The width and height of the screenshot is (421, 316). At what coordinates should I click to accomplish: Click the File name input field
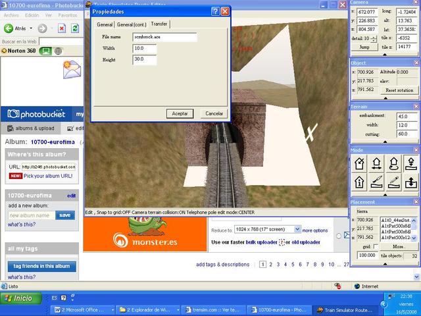point(164,37)
